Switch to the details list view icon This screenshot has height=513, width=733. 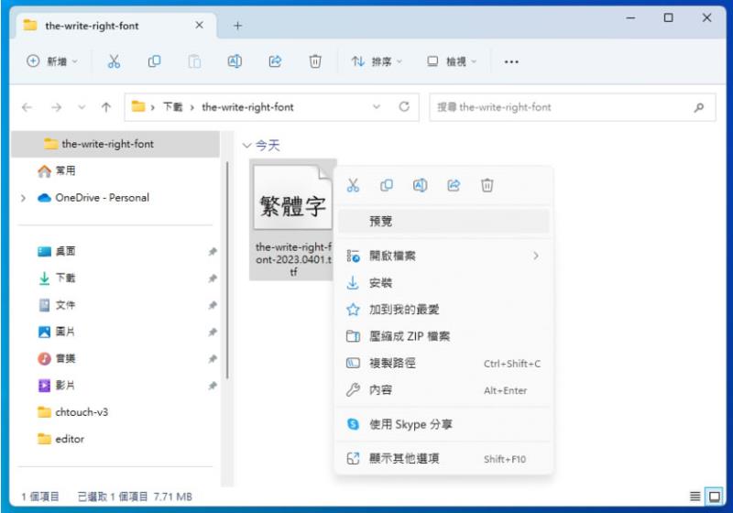click(695, 497)
